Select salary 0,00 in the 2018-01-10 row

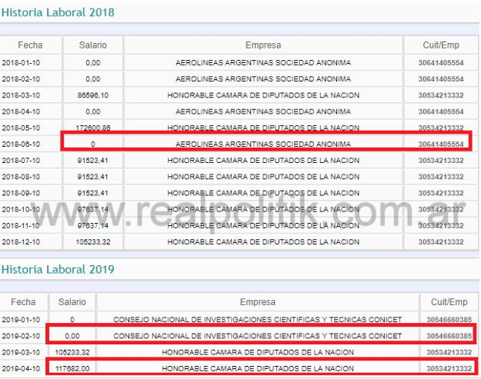[92, 63]
